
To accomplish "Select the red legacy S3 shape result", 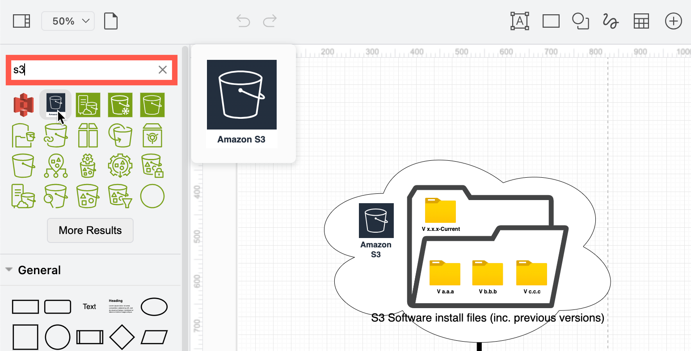I will pyautogui.click(x=23, y=104).
